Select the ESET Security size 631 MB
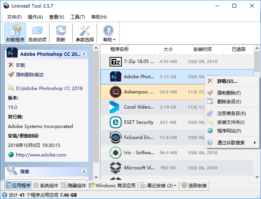This screenshot has width=261, height=199. [x=168, y=122]
